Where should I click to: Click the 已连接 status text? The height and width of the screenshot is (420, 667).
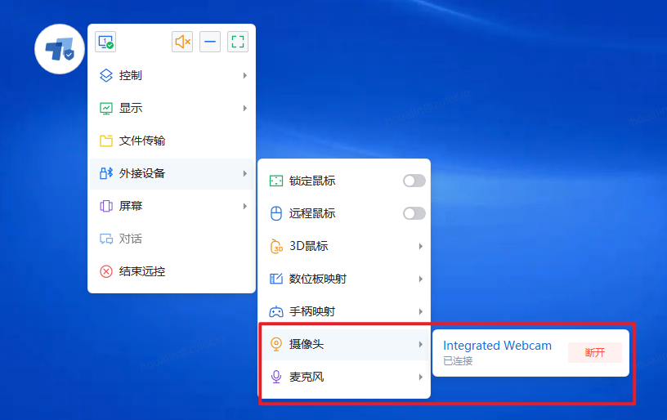tap(458, 361)
